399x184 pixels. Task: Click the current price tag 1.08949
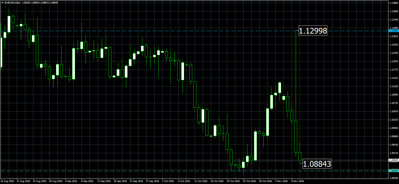click(394, 160)
